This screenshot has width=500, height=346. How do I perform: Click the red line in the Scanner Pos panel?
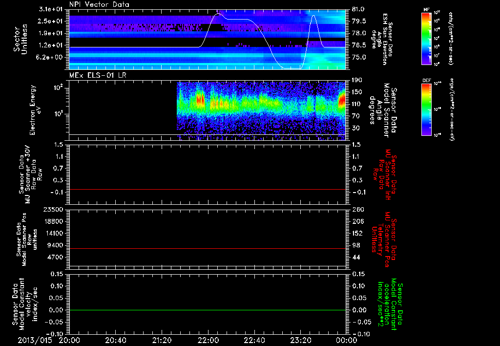pos(207,248)
